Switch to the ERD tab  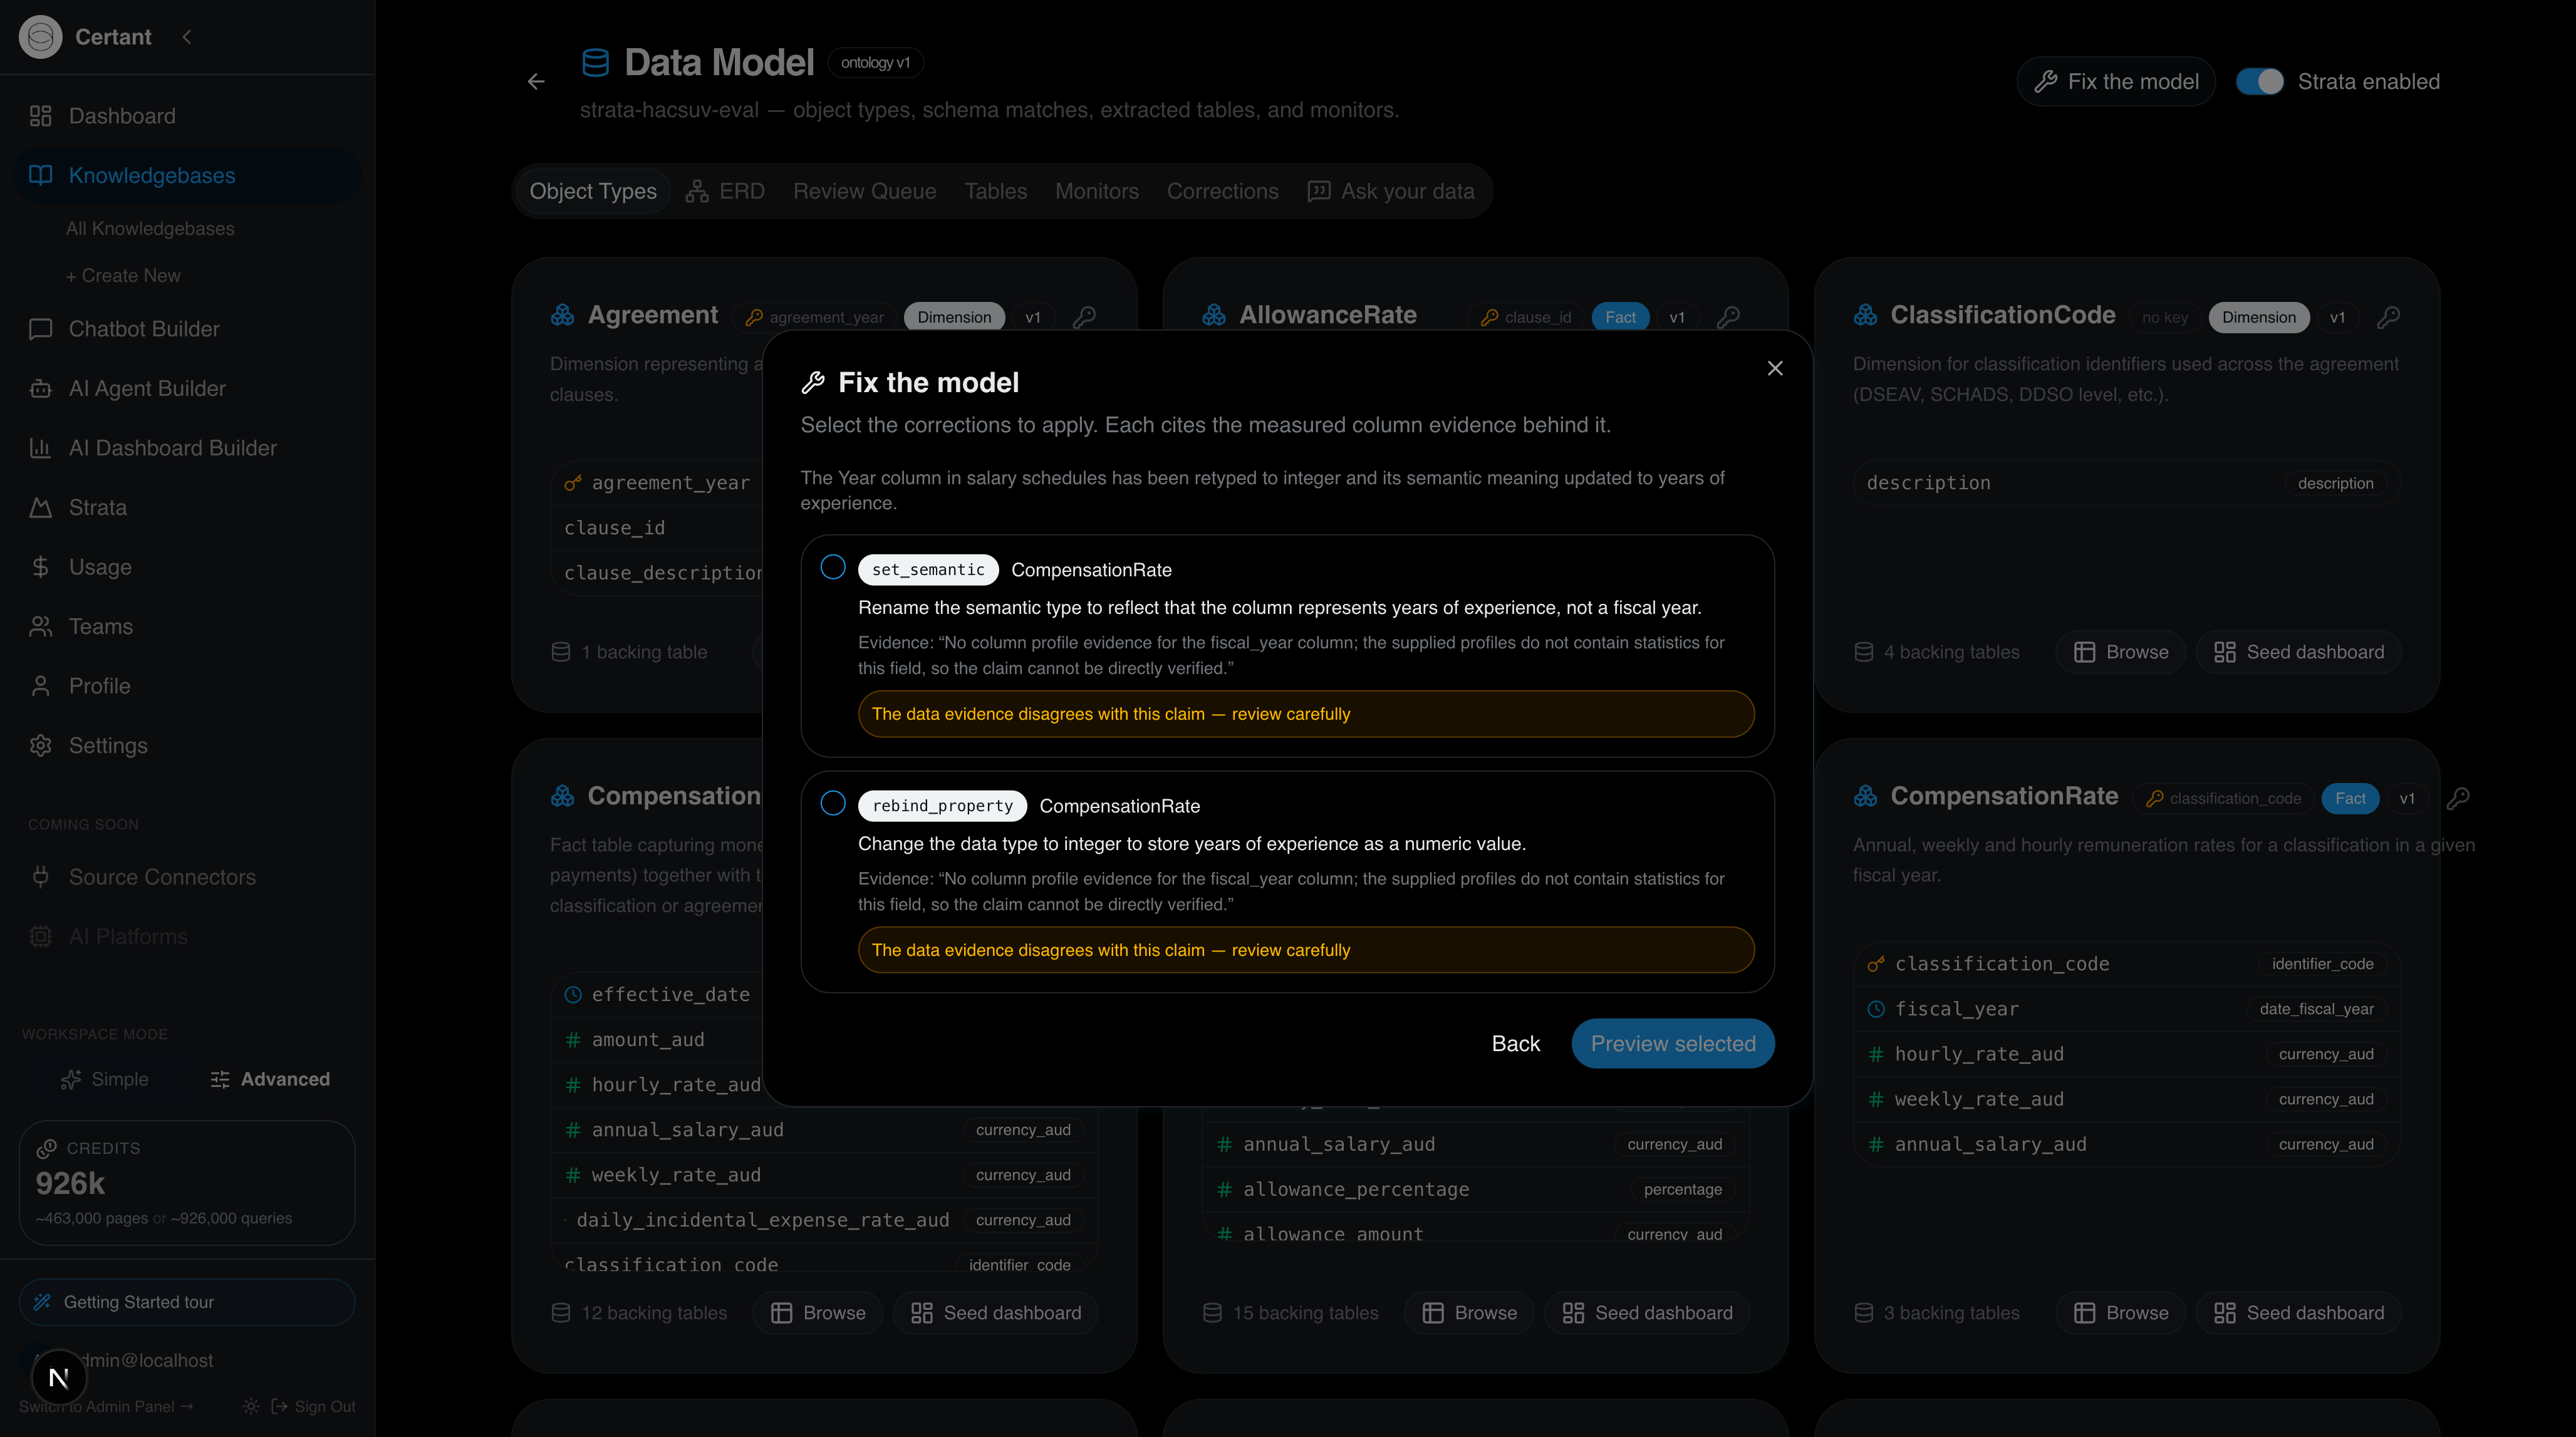click(726, 191)
